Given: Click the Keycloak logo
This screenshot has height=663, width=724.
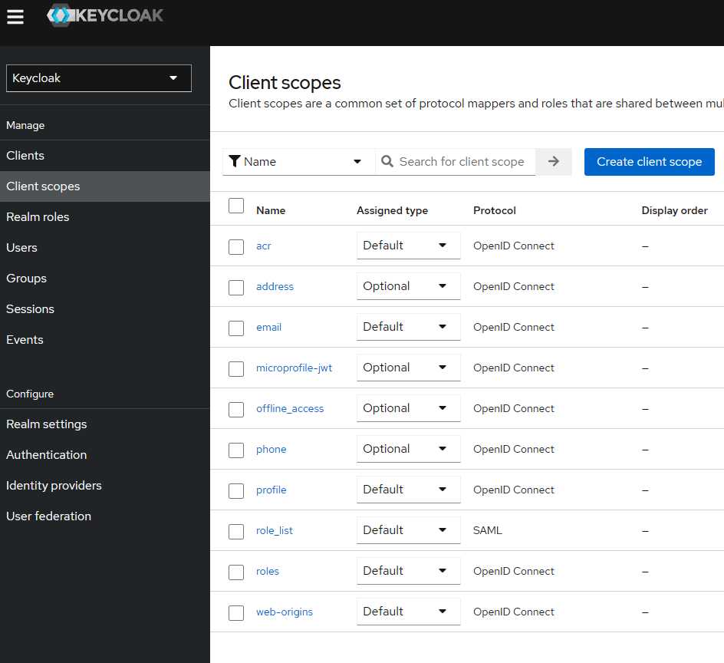Looking at the screenshot, I should [x=104, y=15].
